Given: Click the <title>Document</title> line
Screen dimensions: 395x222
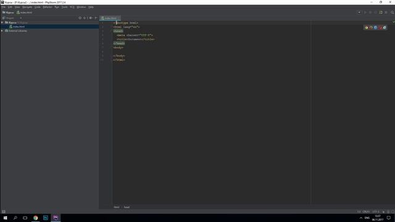Looking at the screenshot, I should click(x=136, y=39).
